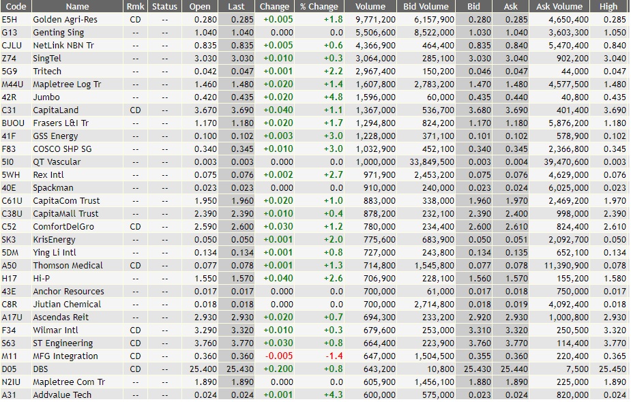
Task: Click the 33,849,500 bid volume of QT Vascular
Action: [x=432, y=162]
